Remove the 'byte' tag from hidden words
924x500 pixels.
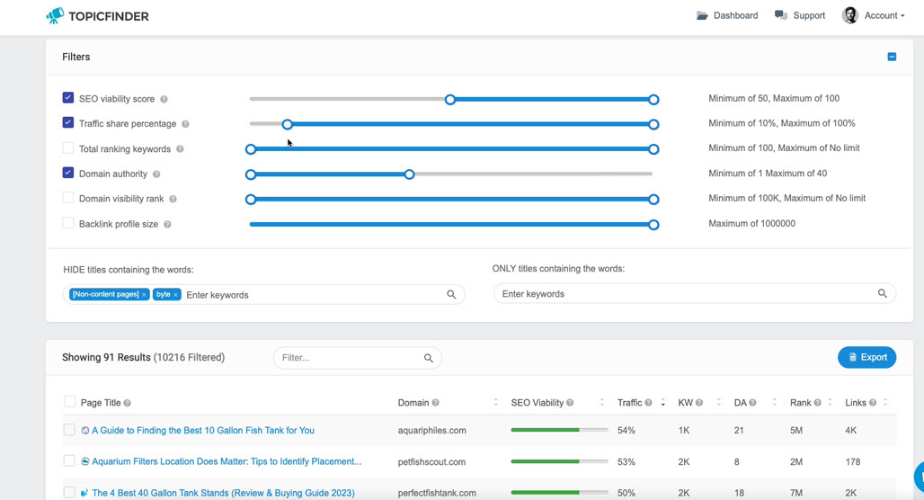tap(175, 295)
